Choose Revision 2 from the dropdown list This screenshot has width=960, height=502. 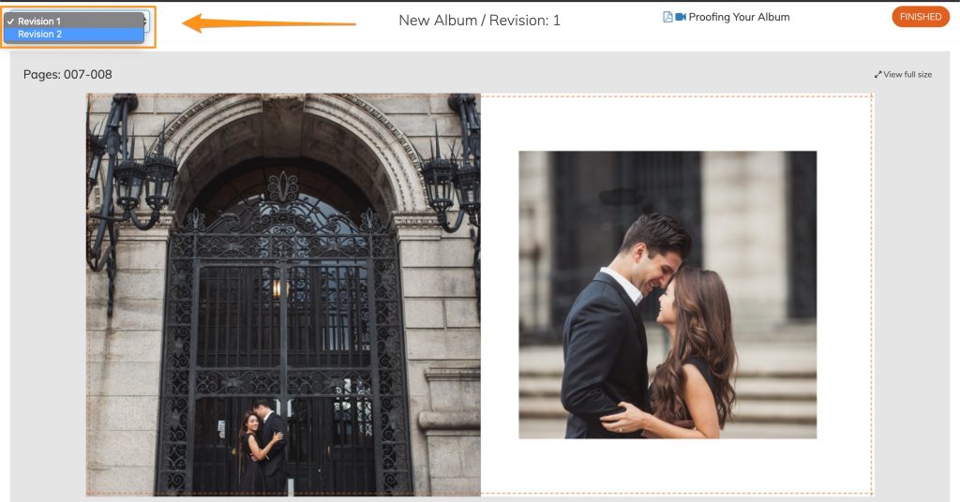pyautogui.click(x=74, y=35)
